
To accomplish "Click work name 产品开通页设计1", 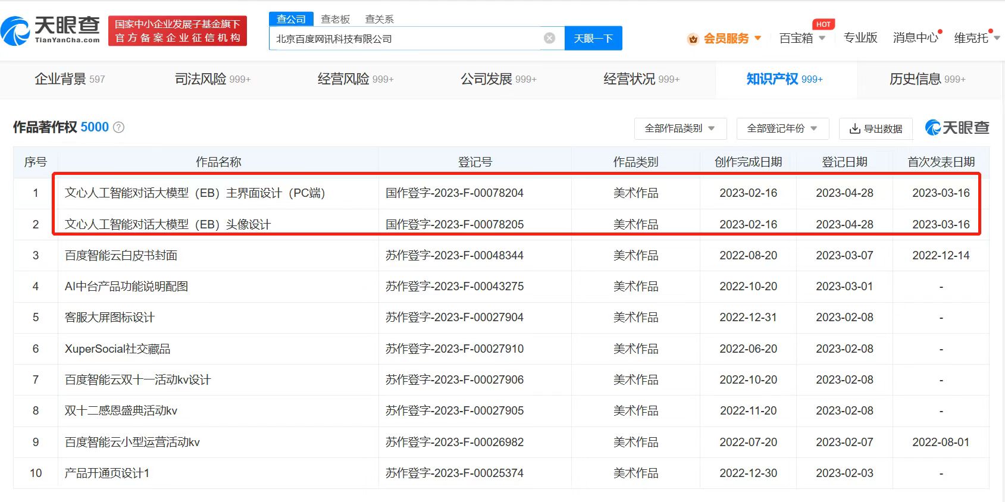I will click(107, 473).
